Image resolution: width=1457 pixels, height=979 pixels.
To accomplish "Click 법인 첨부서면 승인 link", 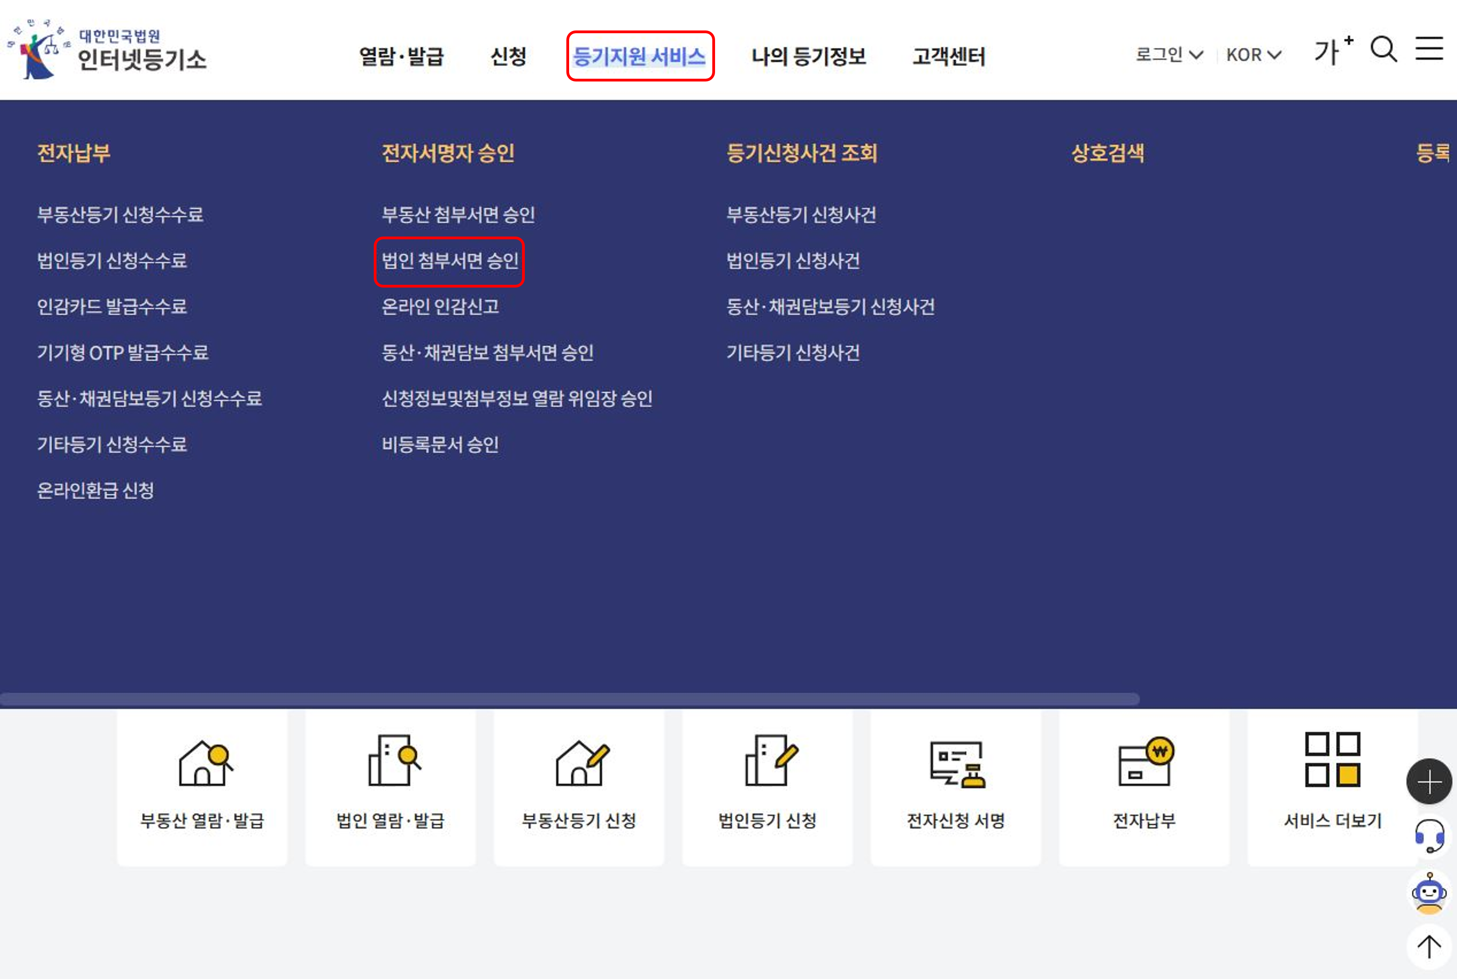I will [449, 261].
